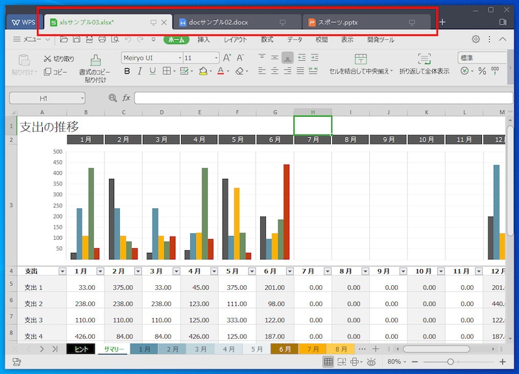519x374 pixels.
Task: Toggle underline formatting
Action: [152, 71]
